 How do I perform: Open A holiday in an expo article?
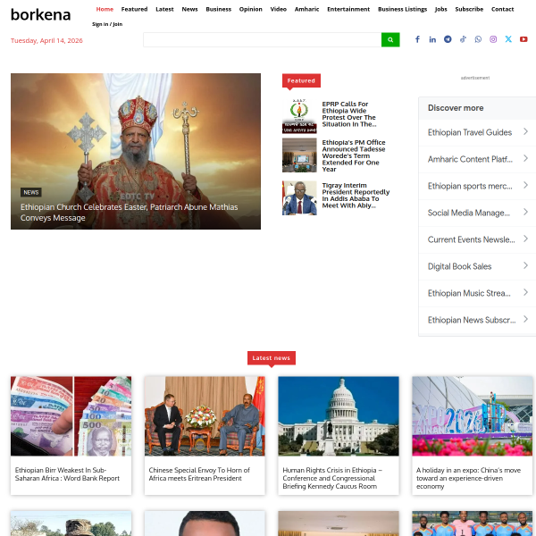click(468, 478)
